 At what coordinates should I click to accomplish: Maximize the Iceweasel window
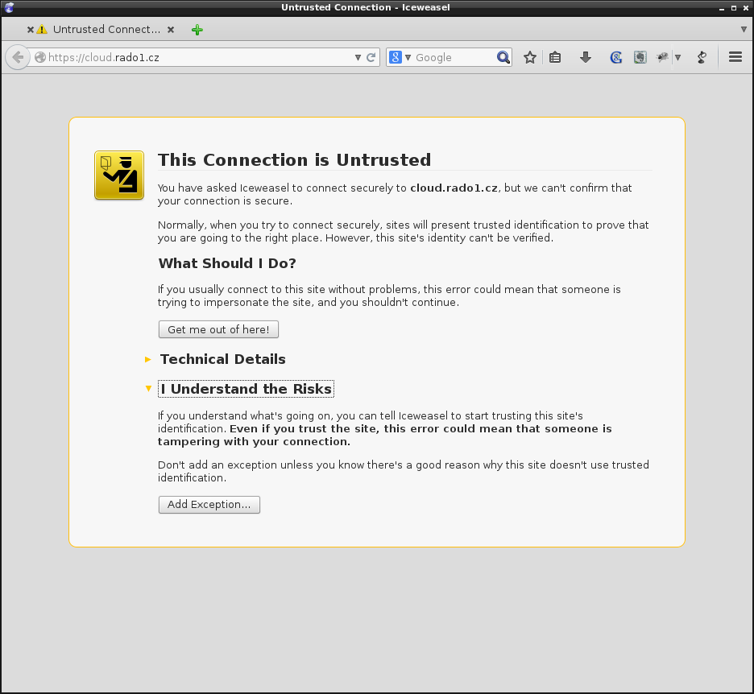pos(734,8)
